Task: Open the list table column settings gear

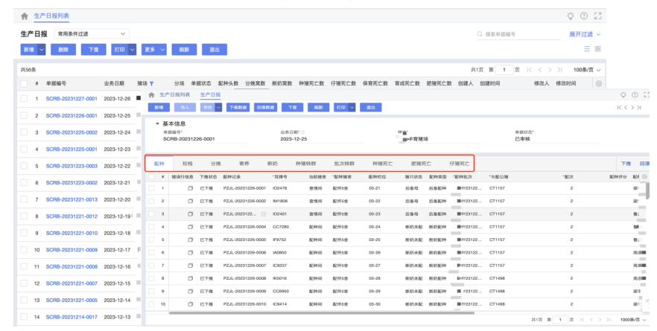Action: tap(599, 84)
